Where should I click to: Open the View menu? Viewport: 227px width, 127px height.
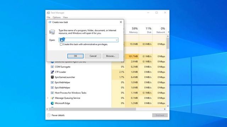pyautogui.click(x=65, y=17)
